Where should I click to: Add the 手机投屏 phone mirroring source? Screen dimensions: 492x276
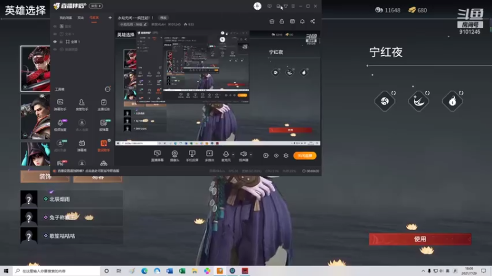(192, 156)
